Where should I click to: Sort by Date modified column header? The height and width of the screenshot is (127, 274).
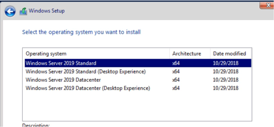pos(231,53)
